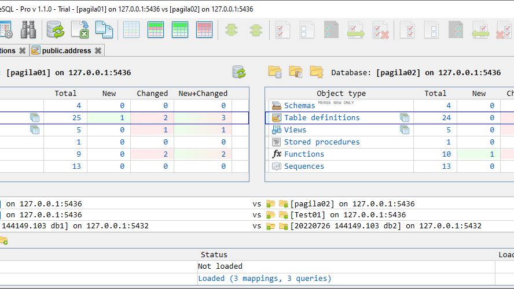Click the merge-to-left green arrow icon
The width and height of the screenshot is (514, 289).
coord(480,30)
